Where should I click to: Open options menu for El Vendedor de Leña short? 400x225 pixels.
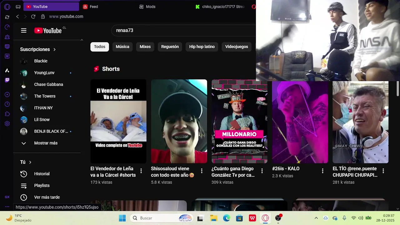coord(141,171)
